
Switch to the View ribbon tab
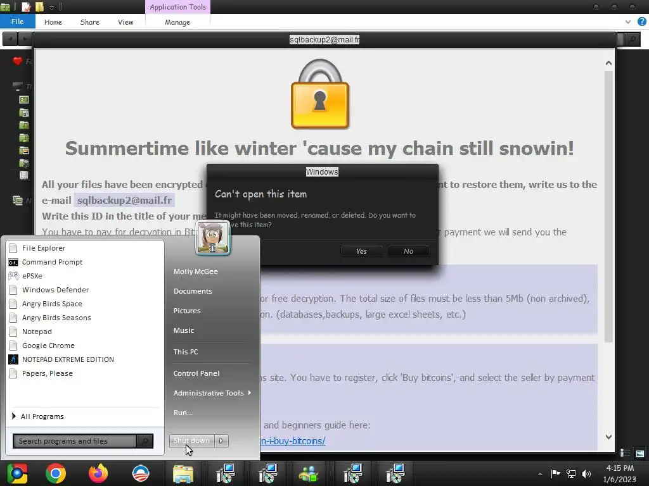pos(125,22)
